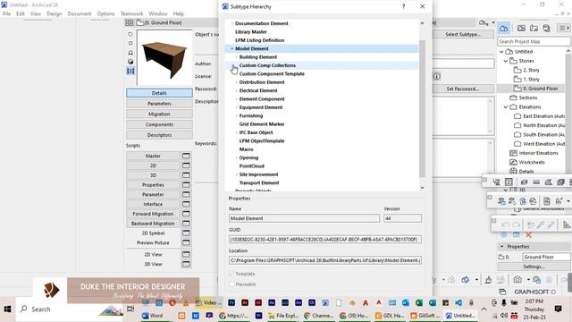This screenshot has height=322, width=572.
Task: Collapse the Elevations folder in Project Map
Action: [506, 107]
